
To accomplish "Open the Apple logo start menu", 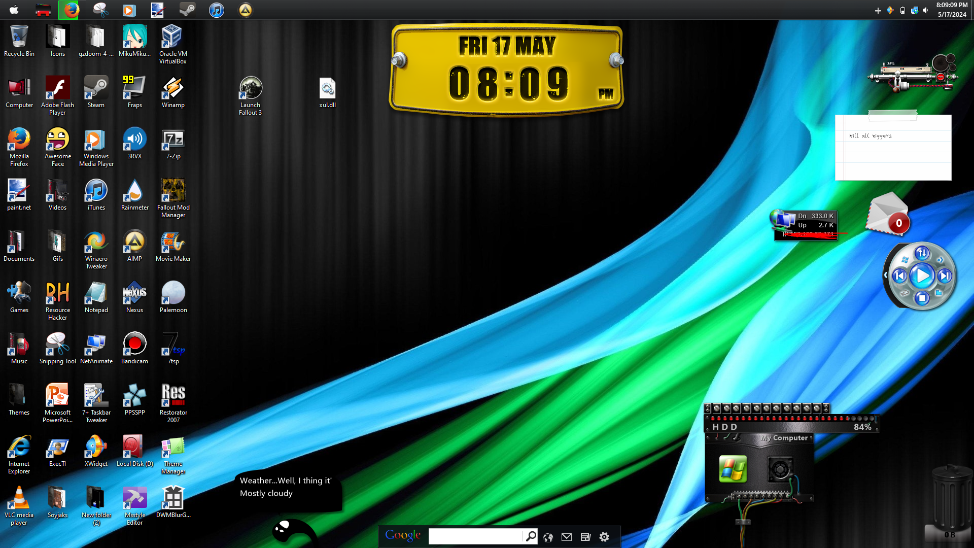I will click(14, 10).
